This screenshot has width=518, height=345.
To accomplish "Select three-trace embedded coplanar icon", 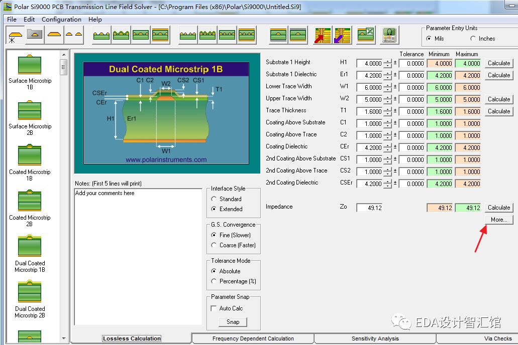I will 141,35.
